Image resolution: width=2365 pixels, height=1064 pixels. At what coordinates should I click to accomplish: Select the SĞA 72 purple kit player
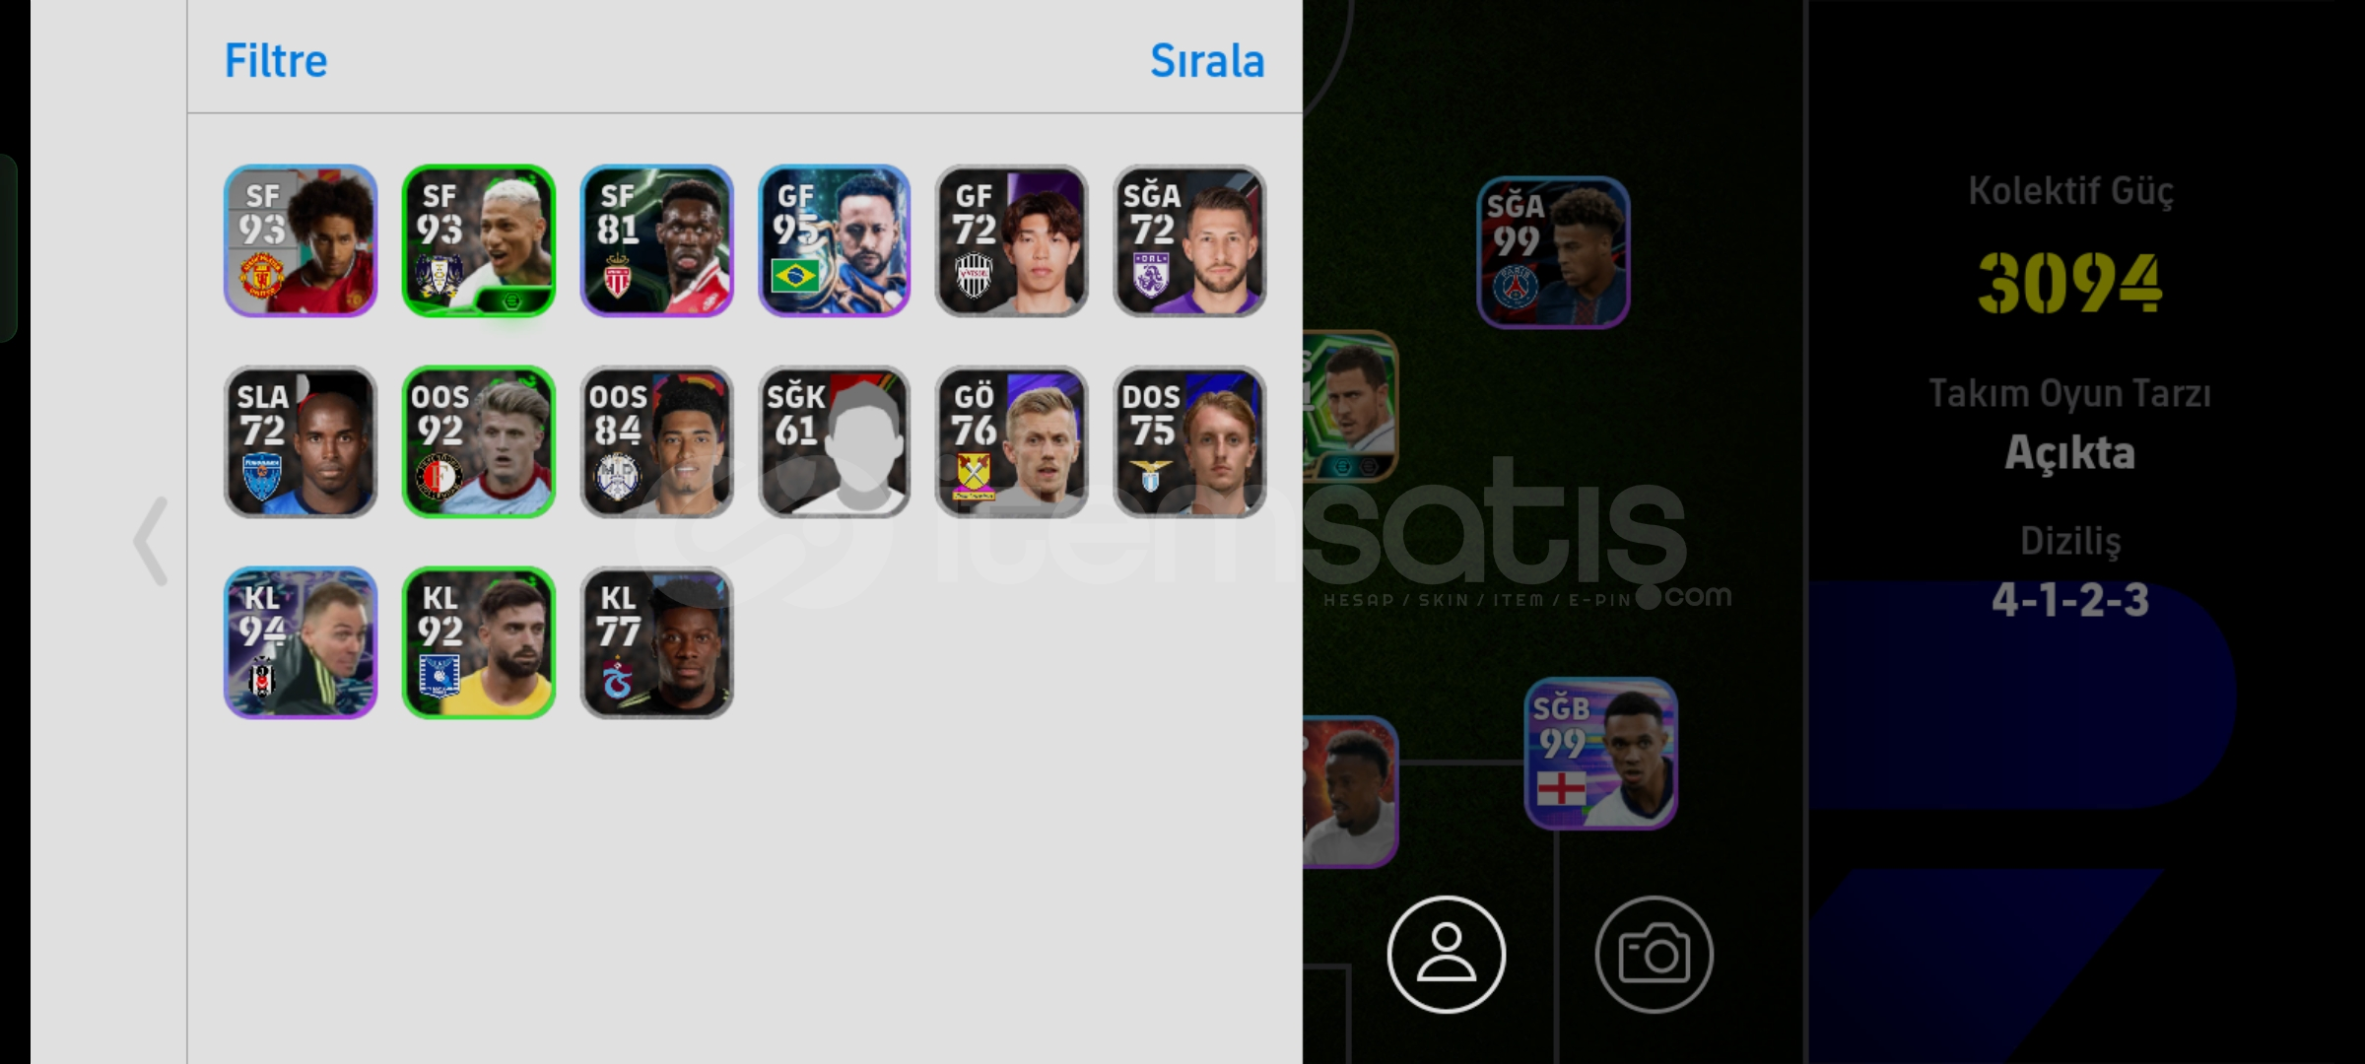coord(1189,240)
